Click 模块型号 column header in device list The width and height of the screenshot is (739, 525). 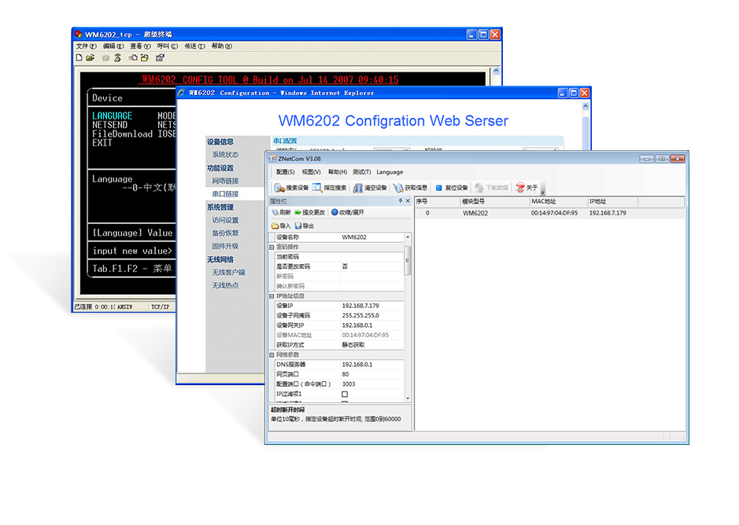tap(495, 201)
